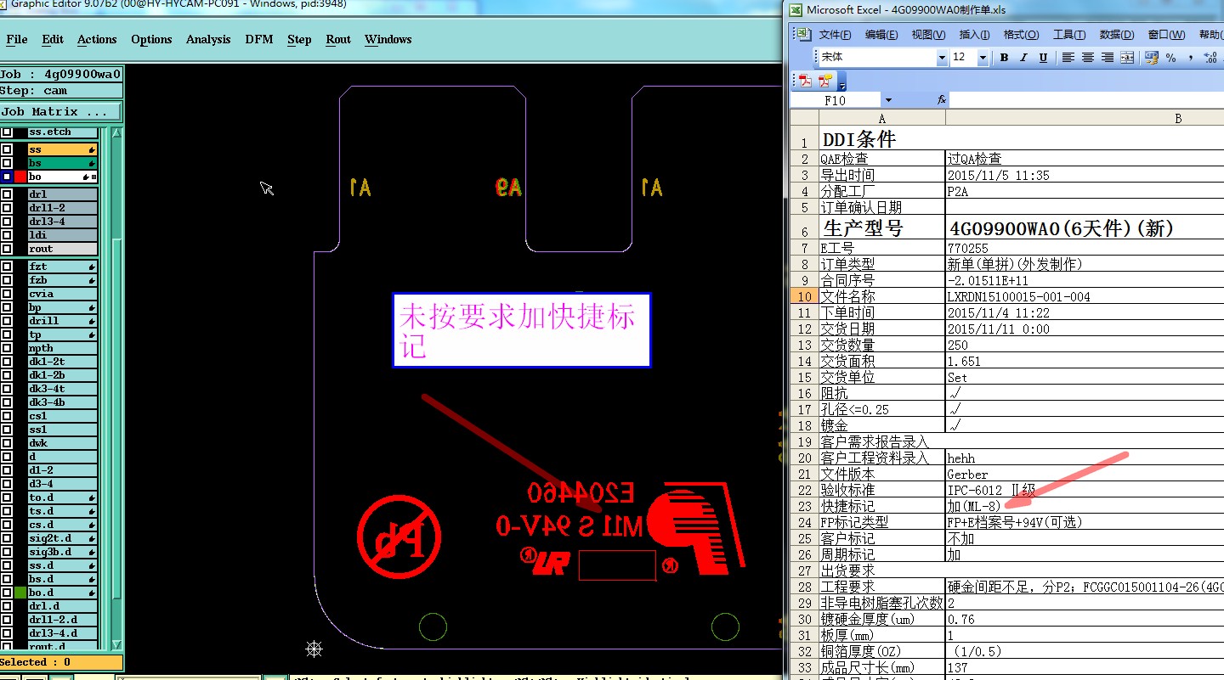Open 数据(D) menu in Excel
Screen dimensions: 1224x680
[1117, 35]
